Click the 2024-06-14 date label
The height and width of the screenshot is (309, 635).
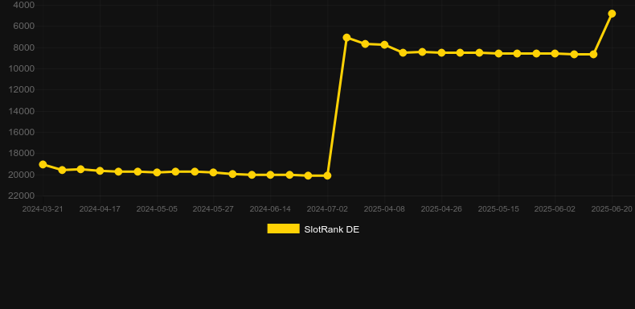[x=270, y=209]
